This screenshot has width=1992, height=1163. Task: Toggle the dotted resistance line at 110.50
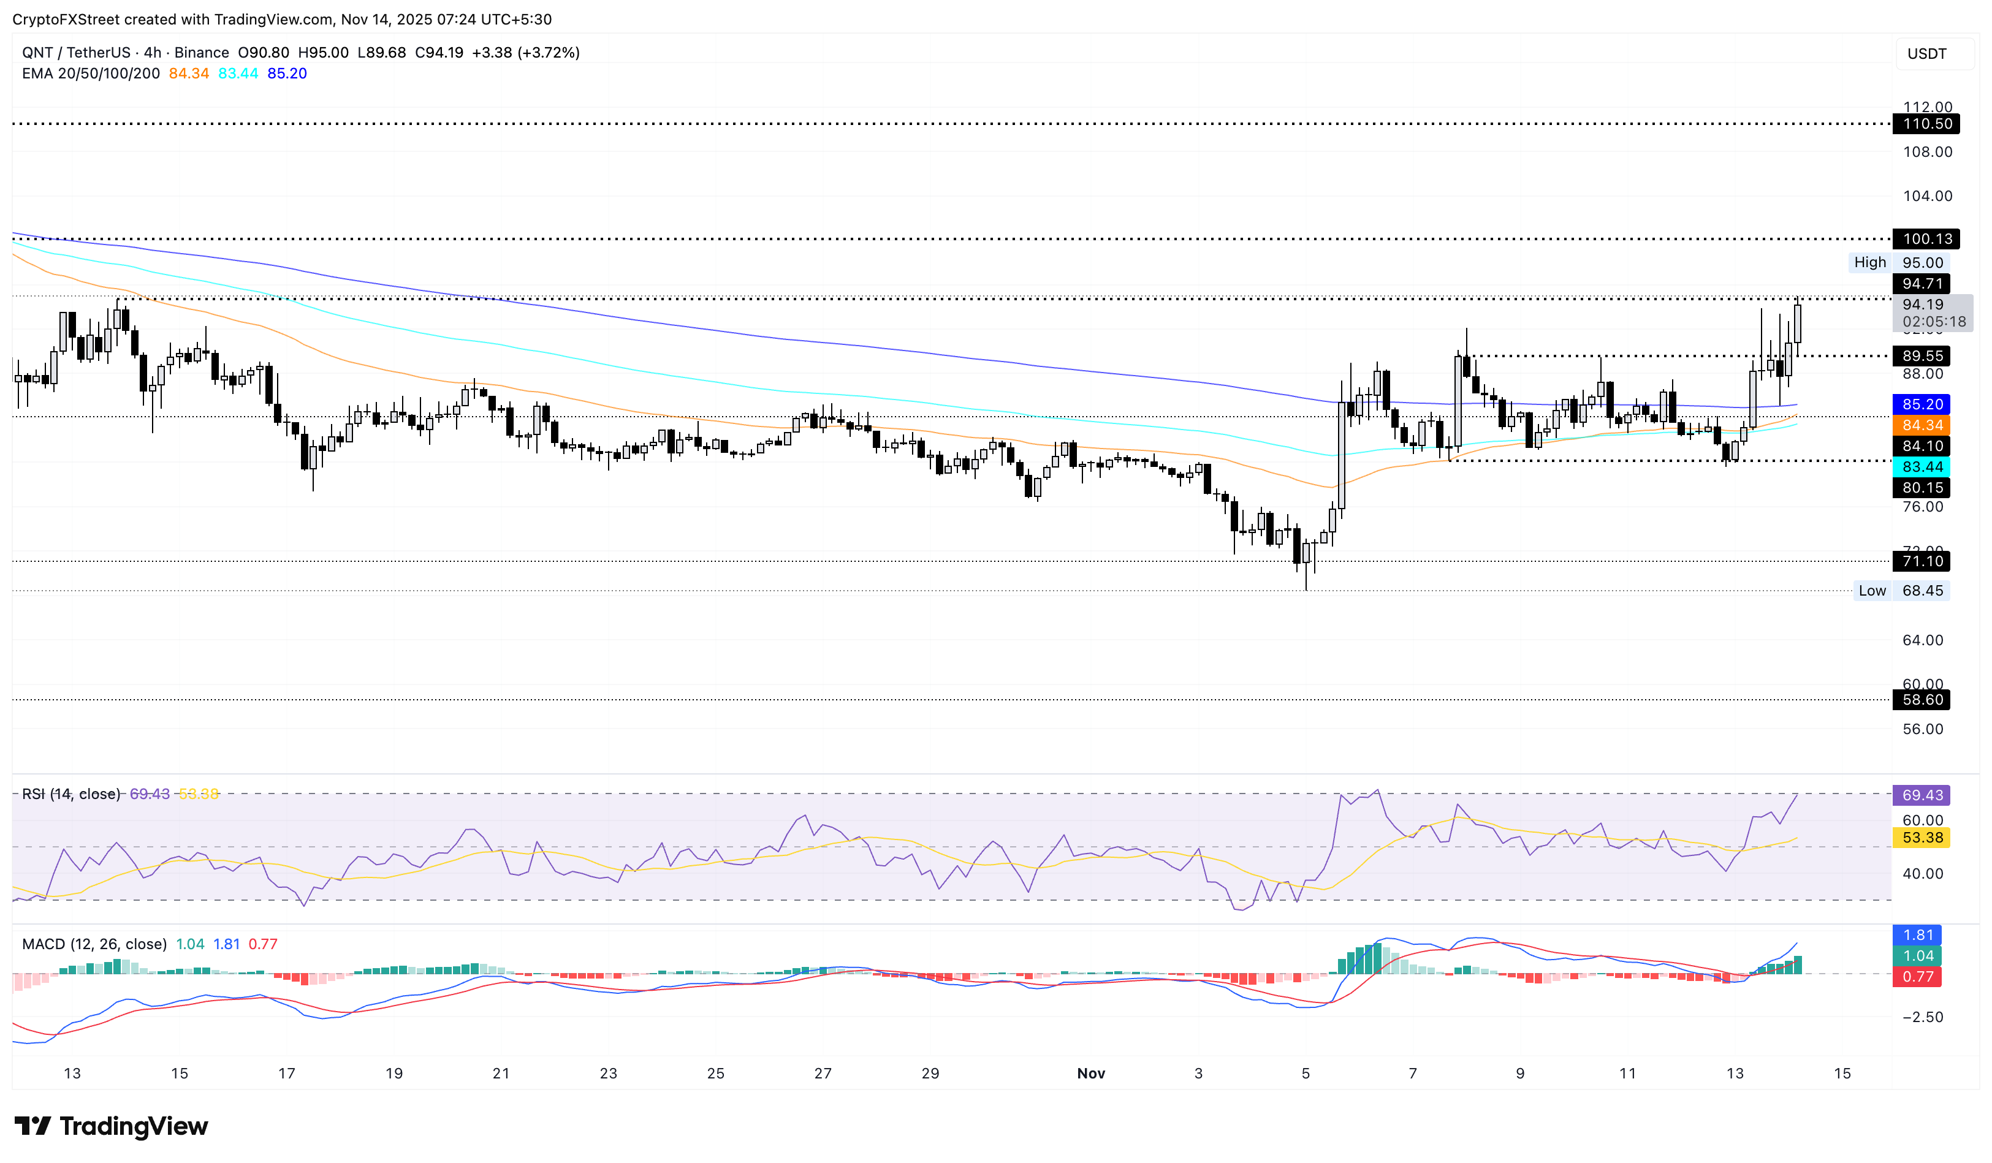point(1926,124)
